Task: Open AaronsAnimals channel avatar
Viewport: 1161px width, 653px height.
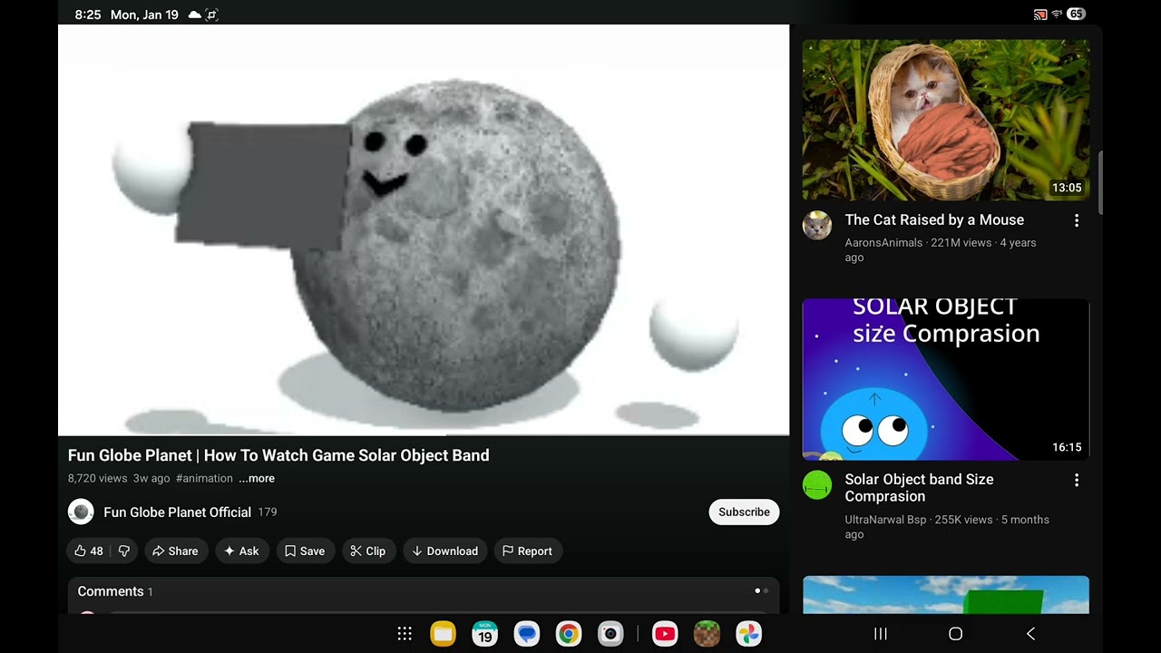Action: 817,225
